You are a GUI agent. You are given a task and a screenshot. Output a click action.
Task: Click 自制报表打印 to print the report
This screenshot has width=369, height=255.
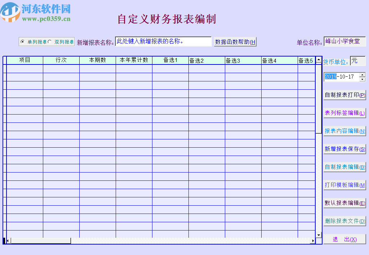[x=344, y=95]
